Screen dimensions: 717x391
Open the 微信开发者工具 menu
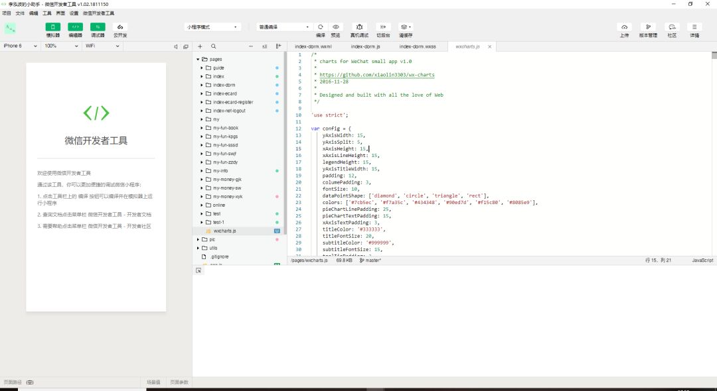99,14
